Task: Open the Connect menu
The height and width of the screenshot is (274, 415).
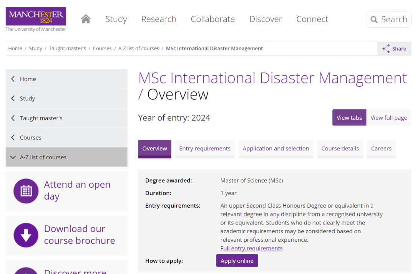Action: coord(312,19)
